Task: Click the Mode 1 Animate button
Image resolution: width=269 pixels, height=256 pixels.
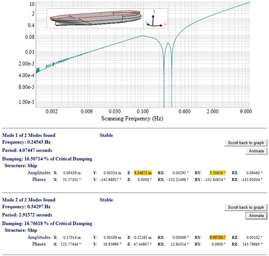Action: [256, 151]
